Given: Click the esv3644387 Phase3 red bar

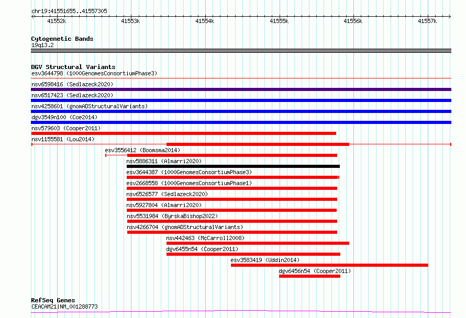Looking at the screenshot, I should click(232, 177).
